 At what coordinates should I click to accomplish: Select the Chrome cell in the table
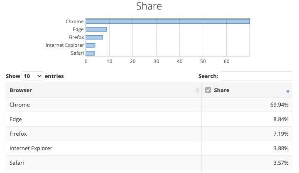[20, 105]
